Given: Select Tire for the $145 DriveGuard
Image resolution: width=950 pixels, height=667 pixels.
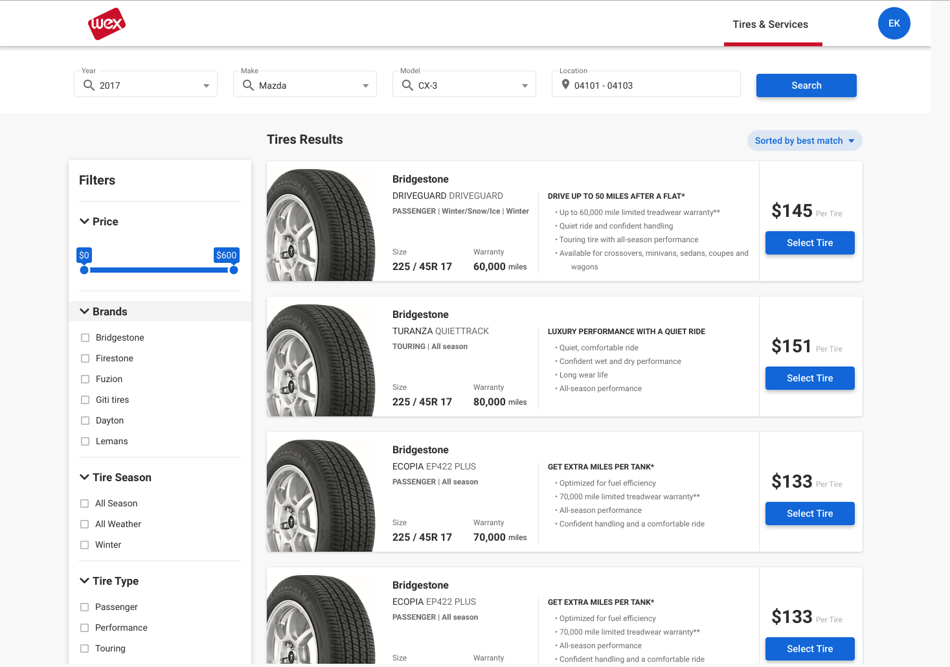Looking at the screenshot, I should [809, 243].
